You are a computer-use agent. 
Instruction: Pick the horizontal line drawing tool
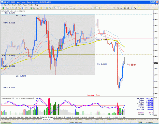point(104,8)
